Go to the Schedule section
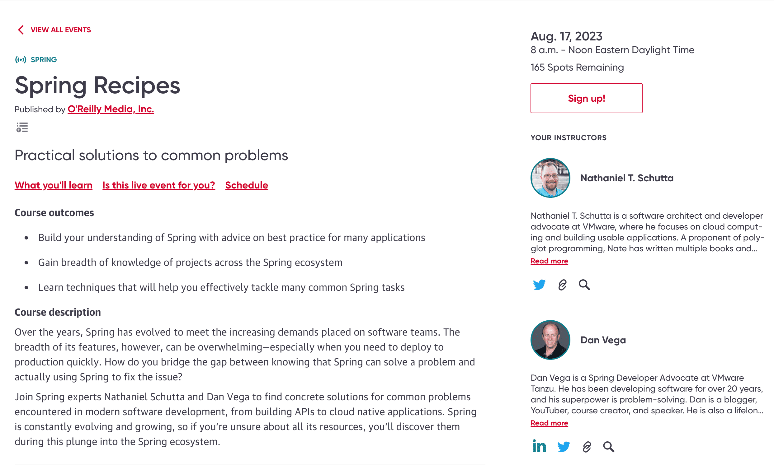This screenshot has height=474, width=774. click(x=247, y=185)
